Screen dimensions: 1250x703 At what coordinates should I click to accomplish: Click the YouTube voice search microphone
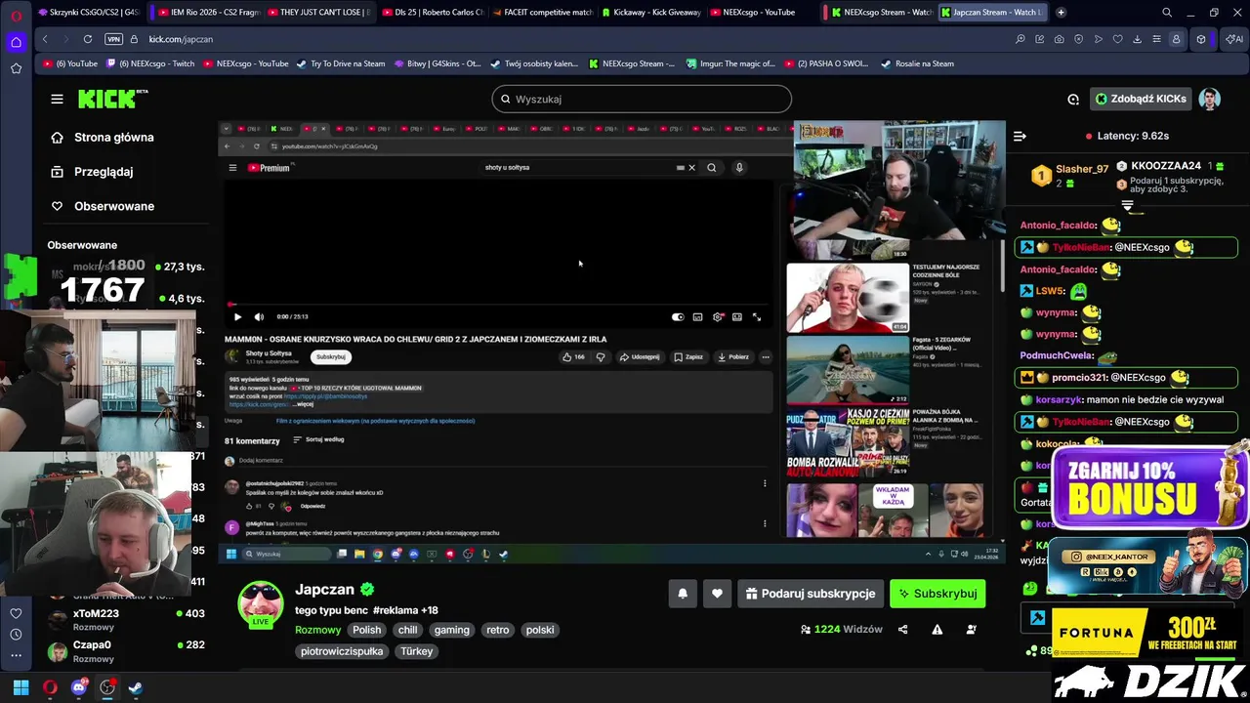coord(739,167)
